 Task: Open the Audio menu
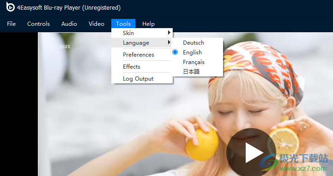point(69,23)
